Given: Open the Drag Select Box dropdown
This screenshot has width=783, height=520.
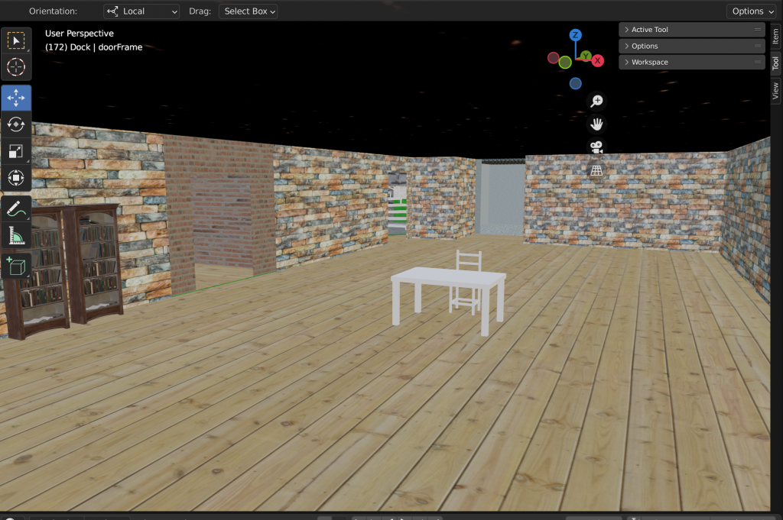Looking at the screenshot, I should coord(249,11).
